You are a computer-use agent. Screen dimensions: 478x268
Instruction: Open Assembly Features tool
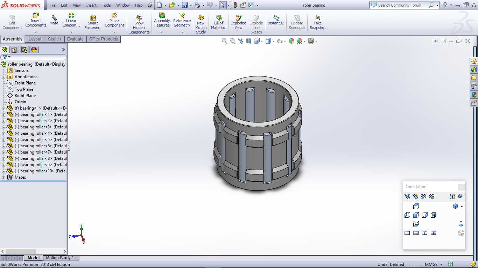(x=162, y=20)
